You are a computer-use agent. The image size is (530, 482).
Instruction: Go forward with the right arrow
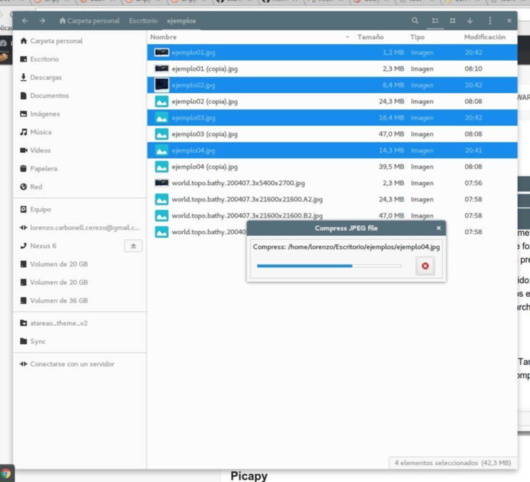click(42, 21)
